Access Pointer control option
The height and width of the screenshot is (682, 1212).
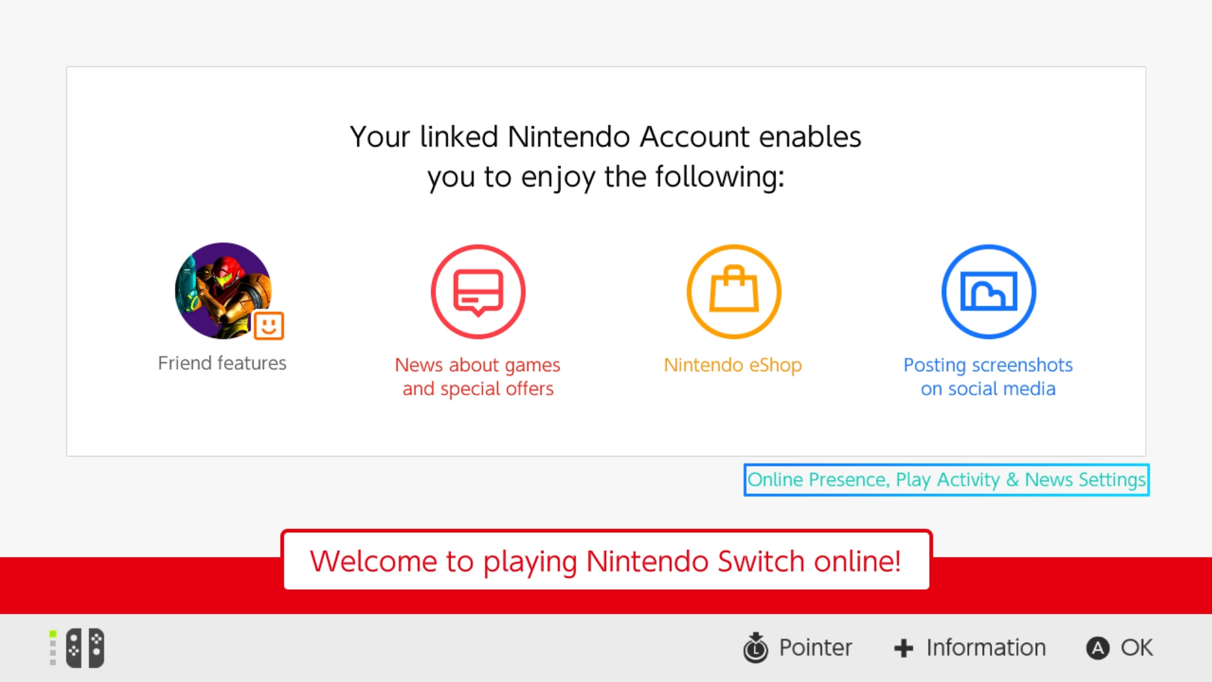796,647
